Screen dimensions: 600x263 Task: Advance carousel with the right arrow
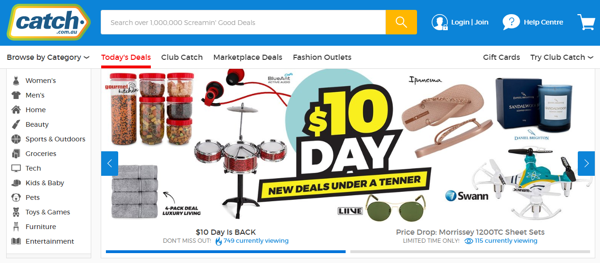[586, 164]
